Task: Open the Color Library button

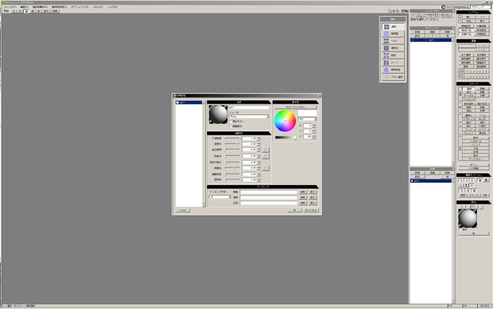Action: click(x=295, y=107)
